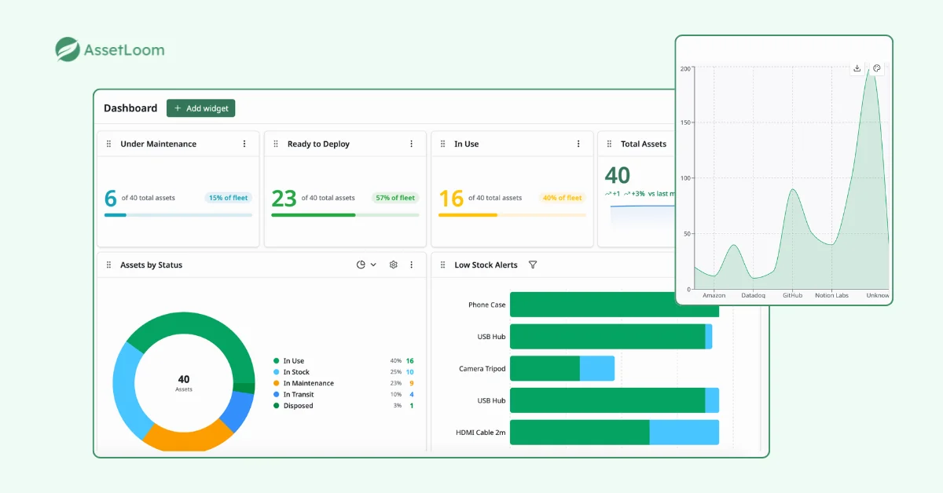The image size is (943, 493).
Task: Click the GitHub axis label
Action: point(792,295)
